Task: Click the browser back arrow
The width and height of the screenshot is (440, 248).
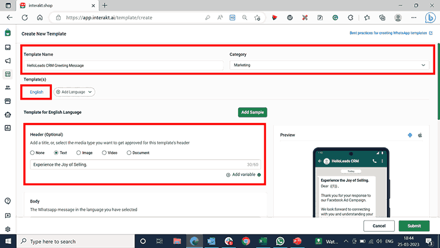Action: click(x=10, y=17)
